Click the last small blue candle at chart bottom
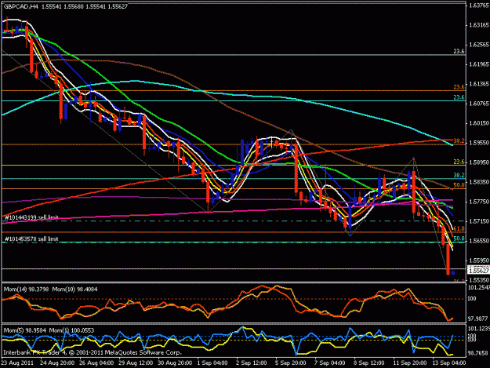This screenshot has width=490, height=368. coord(453,273)
